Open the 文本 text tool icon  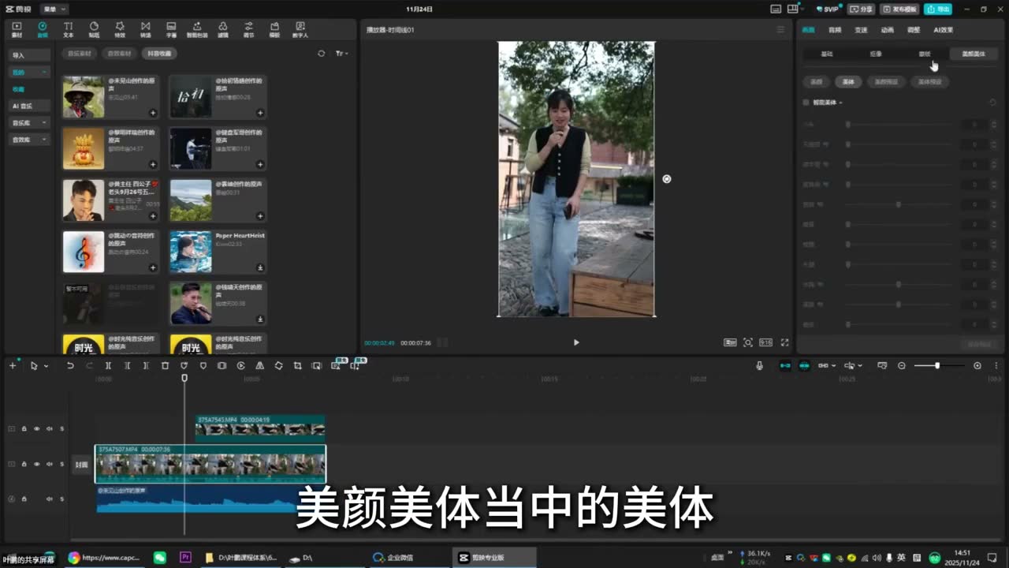(x=68, y=29)
